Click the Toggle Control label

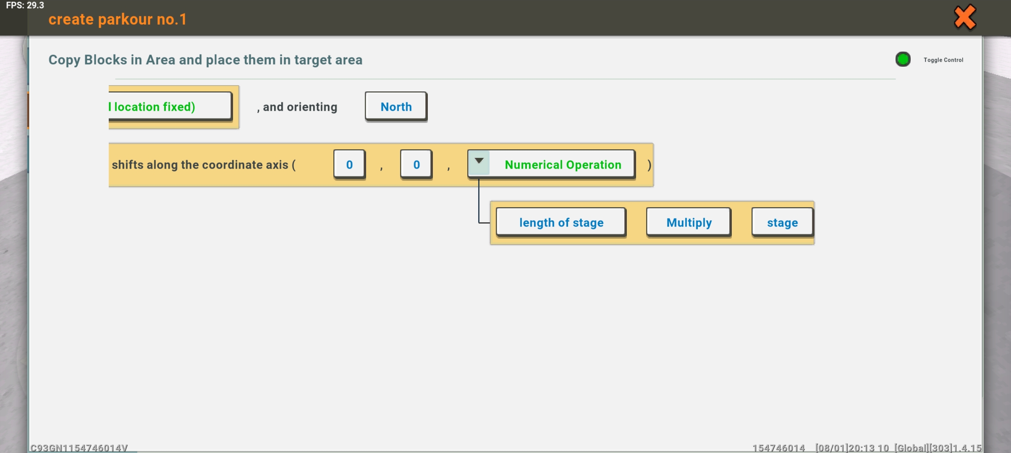(943, 60)
